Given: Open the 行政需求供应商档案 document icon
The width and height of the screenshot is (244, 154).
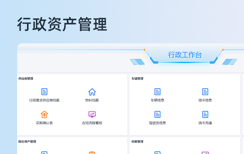Looking at the screenshot, I should 45,92.
